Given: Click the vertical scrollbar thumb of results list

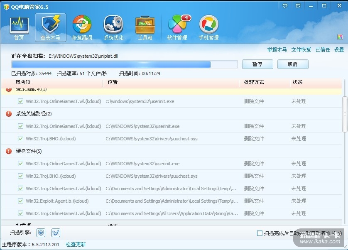Looking at the screenshot, I should pos(345,114).
